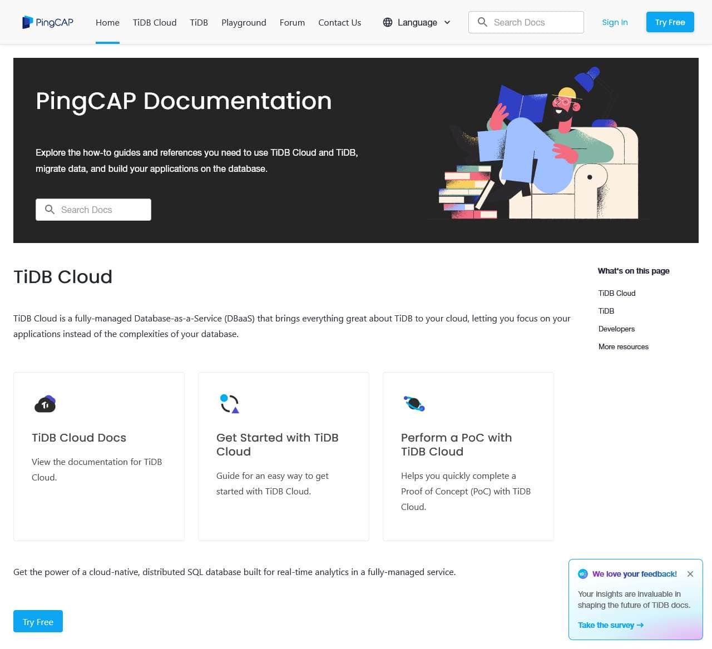Click the Get Started with TiDB Cloud card icon
712x649 pixels.
pos(229,404)
